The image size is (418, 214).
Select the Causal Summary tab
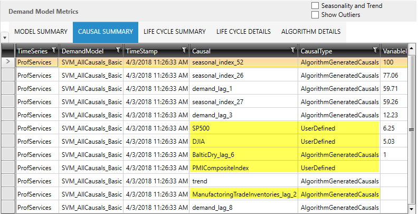coord(106,32)
